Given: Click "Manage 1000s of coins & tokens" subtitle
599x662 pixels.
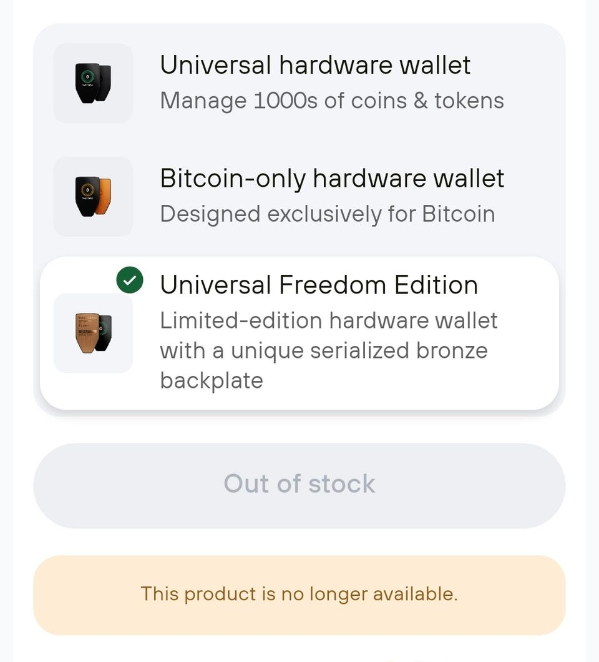Looking at the screenshot, I should [331, 101].
